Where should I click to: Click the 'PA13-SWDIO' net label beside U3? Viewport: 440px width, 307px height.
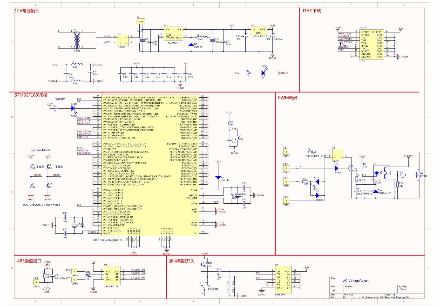84,132
